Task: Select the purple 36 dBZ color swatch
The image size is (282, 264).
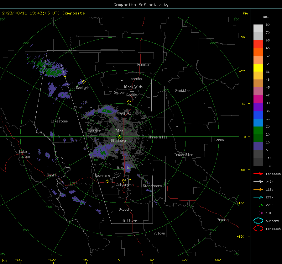Action: click(258, 107)
